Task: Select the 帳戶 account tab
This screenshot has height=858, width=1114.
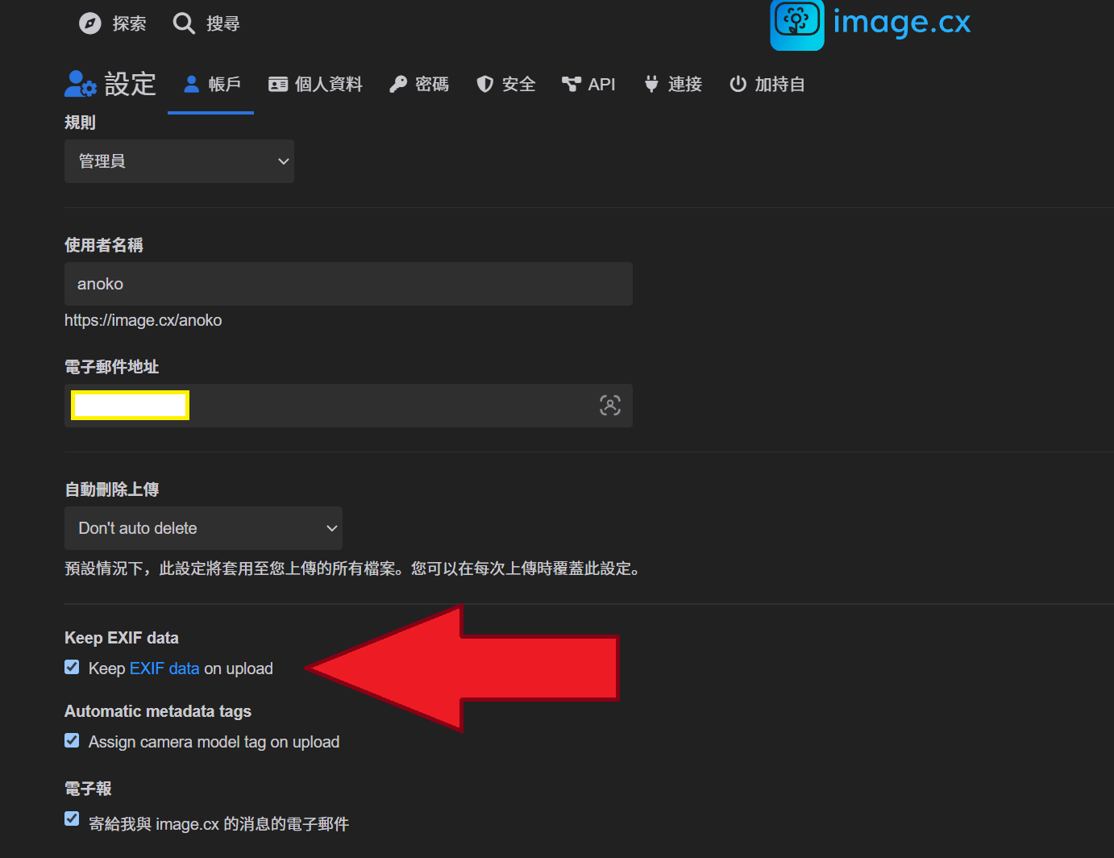Action: point(211,84)
